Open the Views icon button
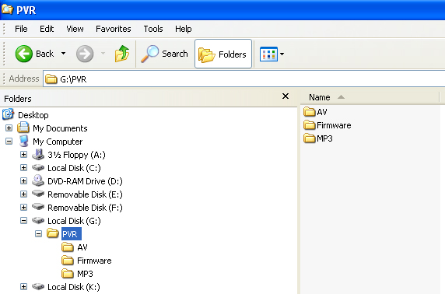Viewport: 445px width, 294px height. click(x=268, y=54)
